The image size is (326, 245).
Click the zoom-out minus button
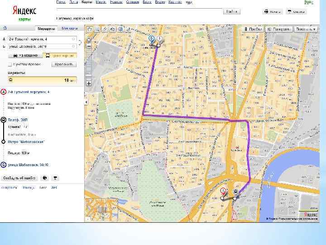89,46
